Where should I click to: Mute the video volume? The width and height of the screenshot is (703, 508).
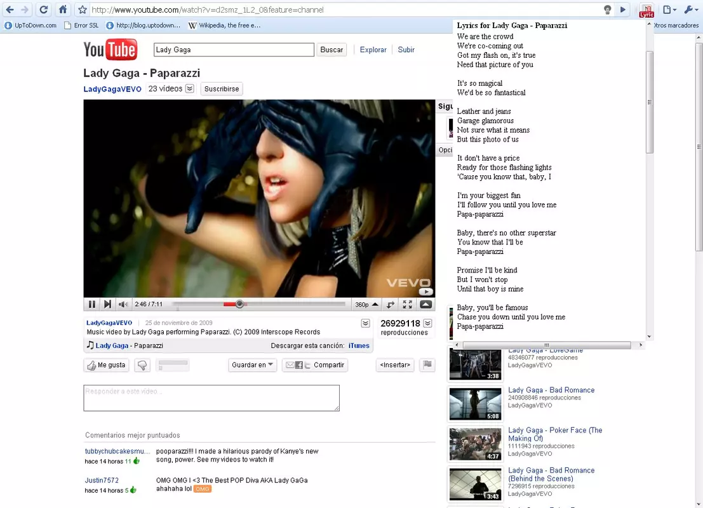tap(123, 304)
